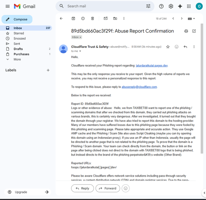This screenshot has width=206, height=200.
Task: Click the Upgrade button
Action: pyautogui.click(x=28, y=192)
